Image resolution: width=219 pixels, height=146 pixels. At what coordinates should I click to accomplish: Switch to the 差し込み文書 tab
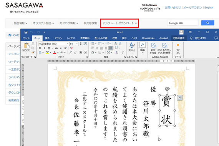tap(101, 38)
